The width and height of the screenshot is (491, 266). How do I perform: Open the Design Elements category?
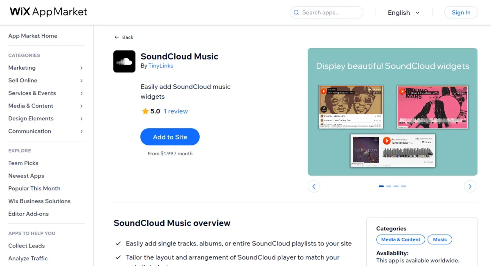pyautogui.click(x=31, y=119)
